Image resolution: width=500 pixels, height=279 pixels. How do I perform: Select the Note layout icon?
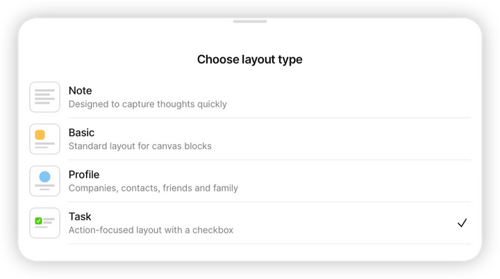coord(44,97)
